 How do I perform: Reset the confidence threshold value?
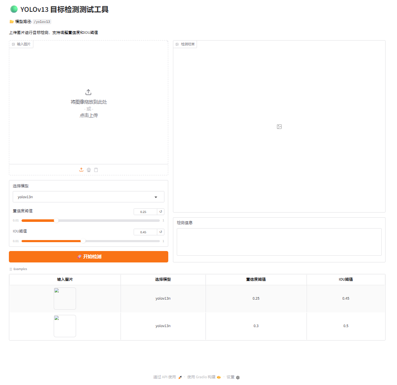point(161,212)
